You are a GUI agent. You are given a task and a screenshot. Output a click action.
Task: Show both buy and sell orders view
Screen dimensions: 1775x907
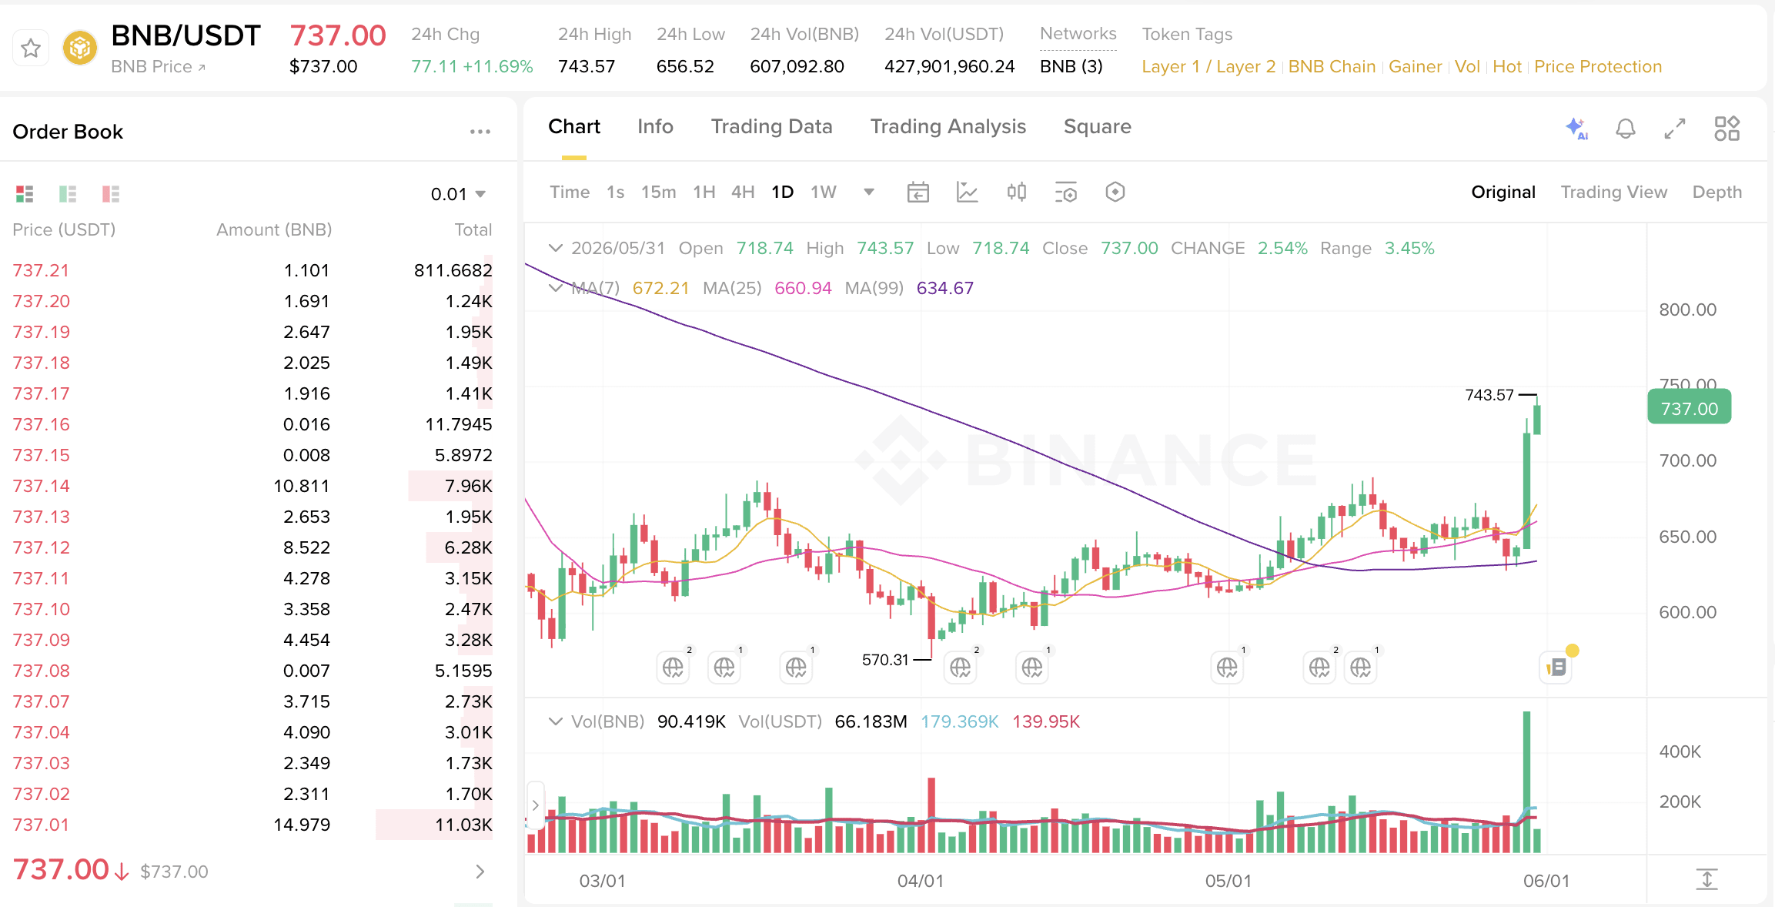tap(25, 193)
